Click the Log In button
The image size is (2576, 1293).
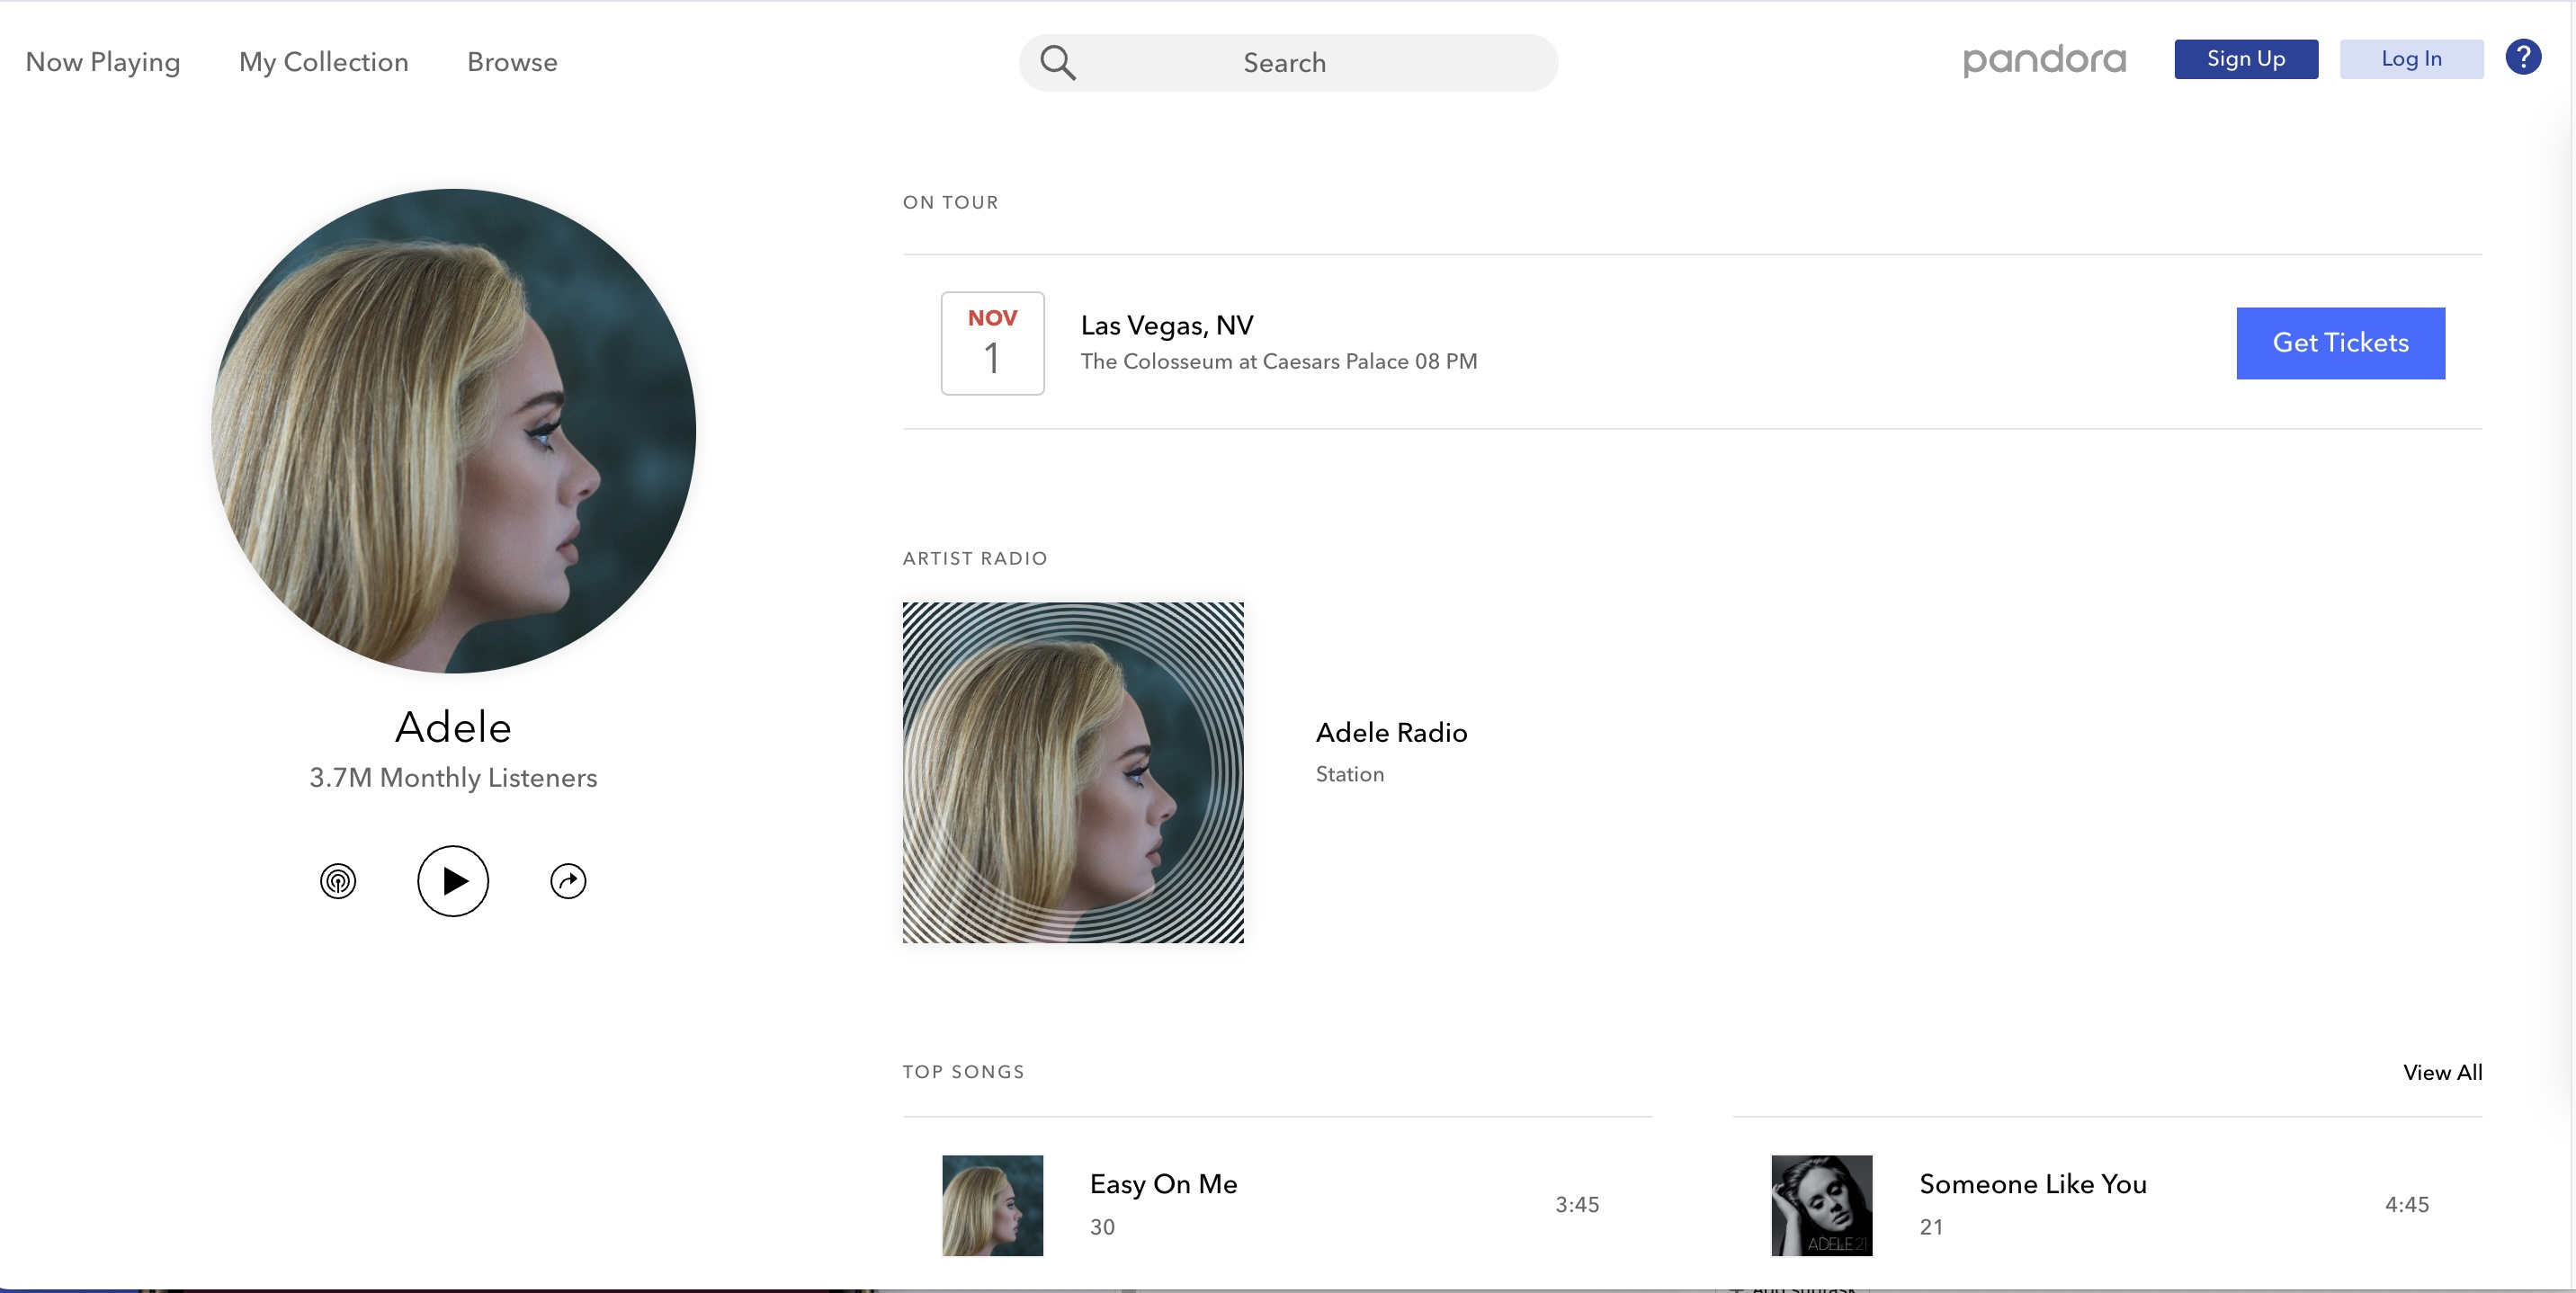(x=2411, y=58)
